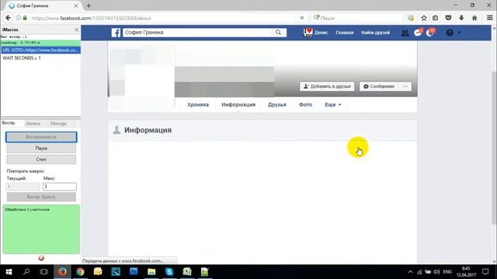497x279 pixels.
Task: Click the Facebook logo icon
Action: [x=116, y=33]
